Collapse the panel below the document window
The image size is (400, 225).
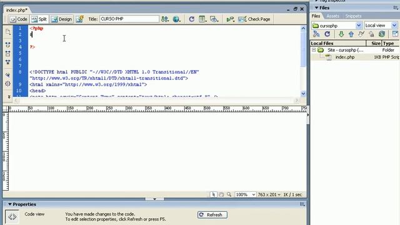pyautogui.click(x=154, y=199)
